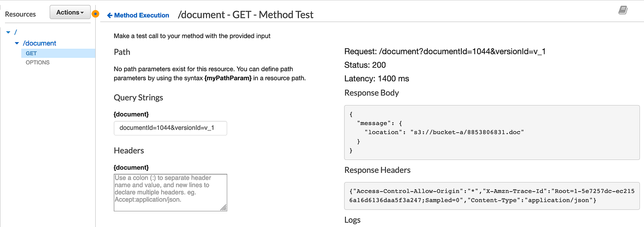Focus the Query Strings input field

(x=170, y=128)
